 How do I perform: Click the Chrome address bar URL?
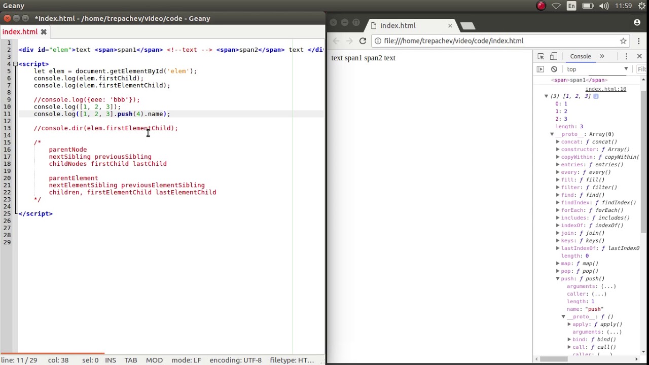click(x=453, y=41)
